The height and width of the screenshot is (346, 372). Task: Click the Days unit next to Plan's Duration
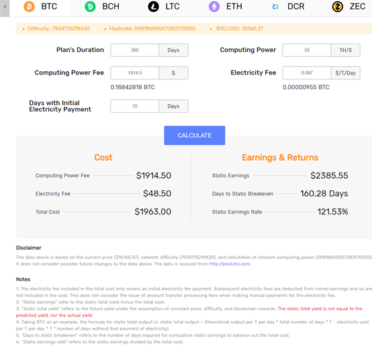click(x=173, y=50)
